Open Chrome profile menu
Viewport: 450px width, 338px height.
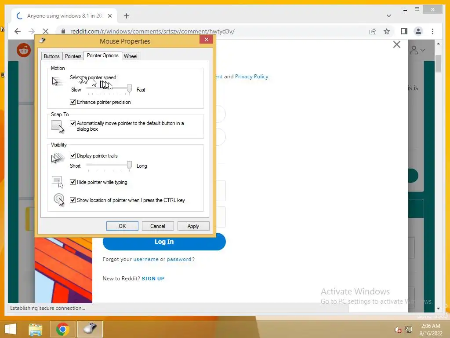pos(418,31)
